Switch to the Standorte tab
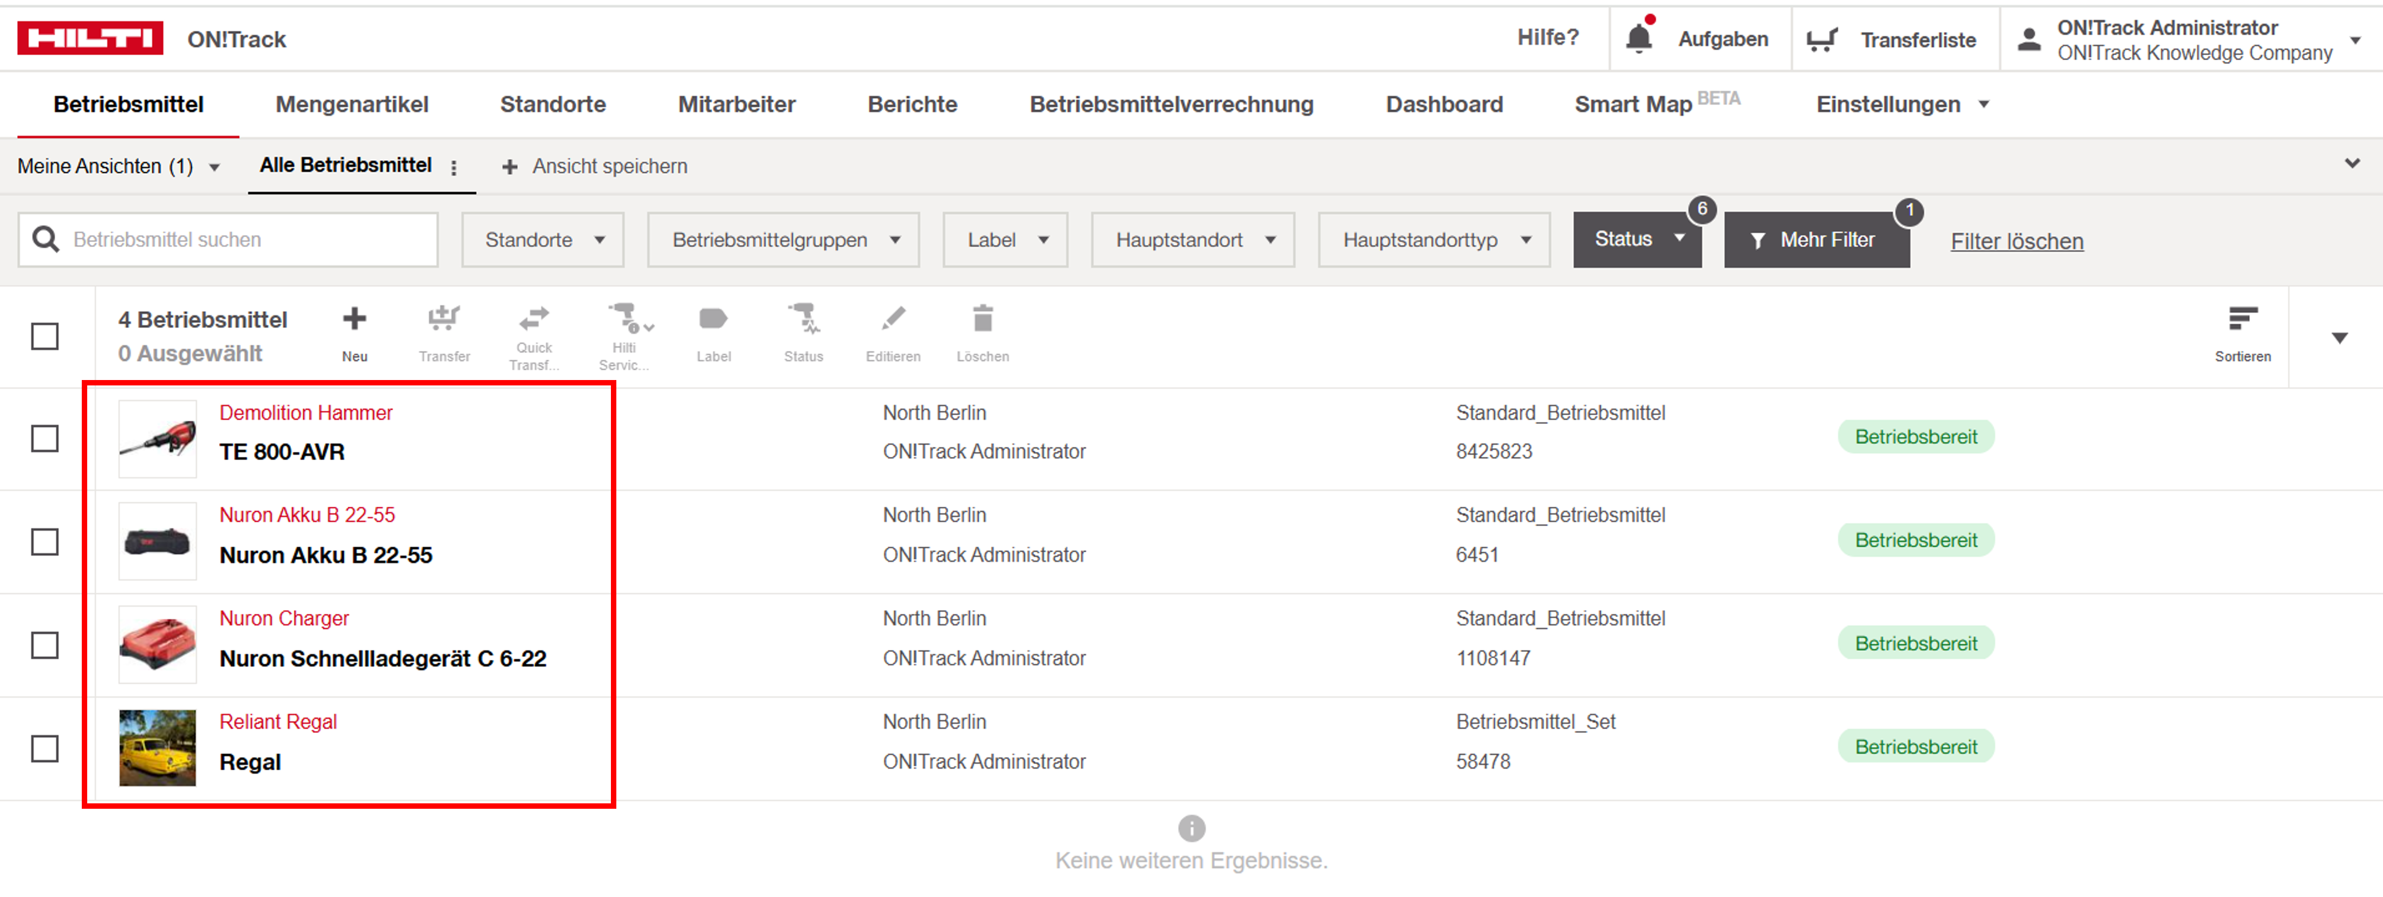 [x=553, y=104]
